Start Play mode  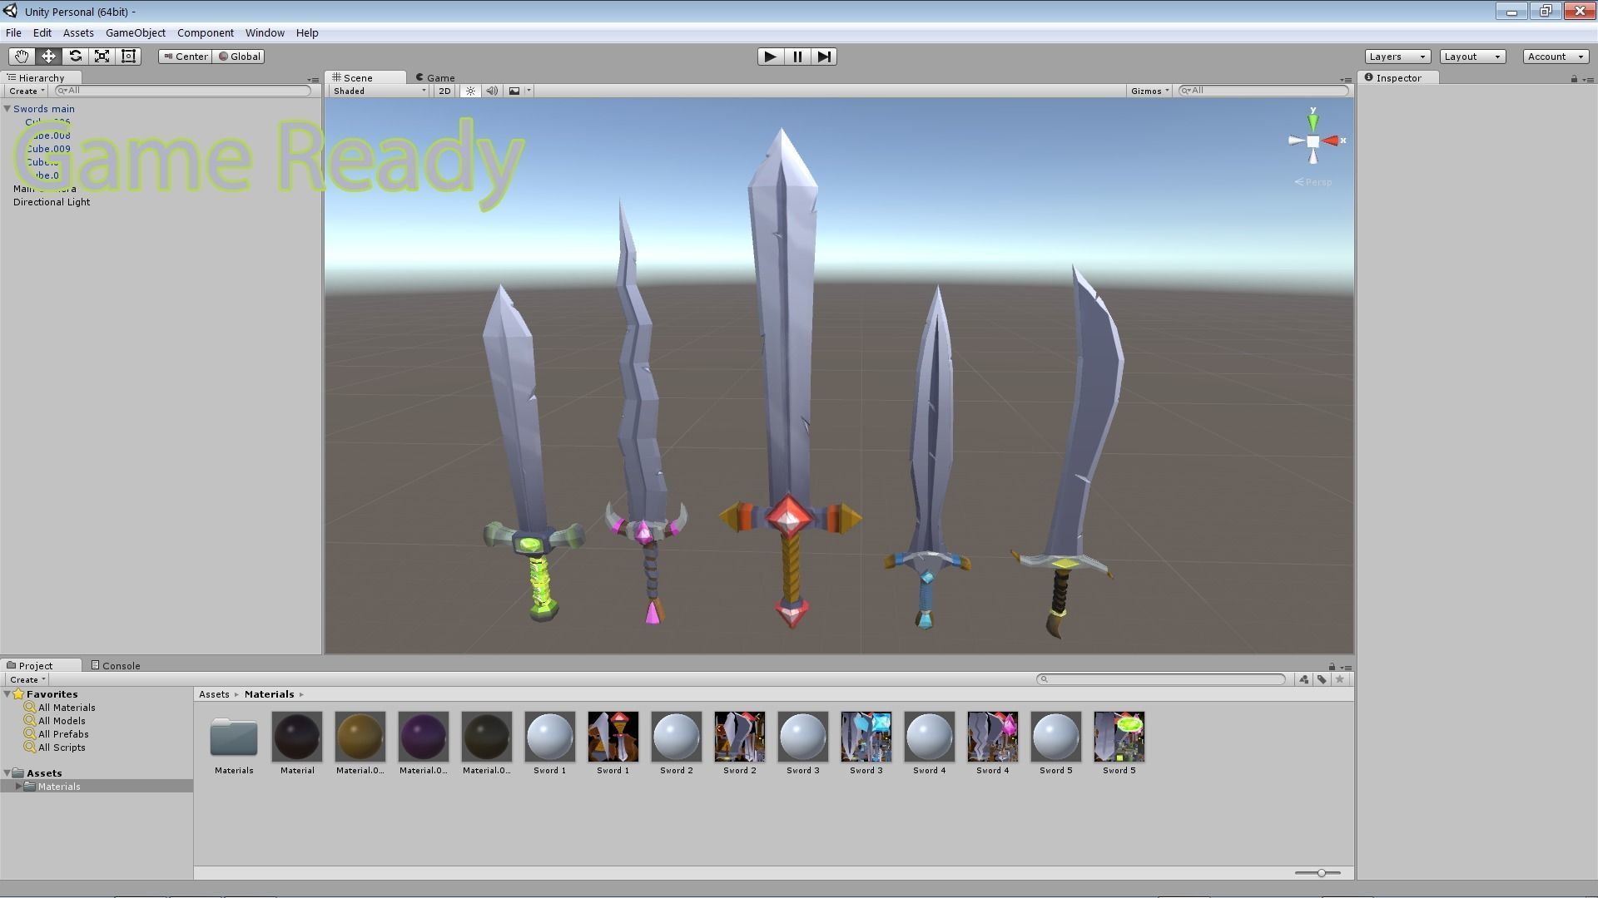point(771,57)
